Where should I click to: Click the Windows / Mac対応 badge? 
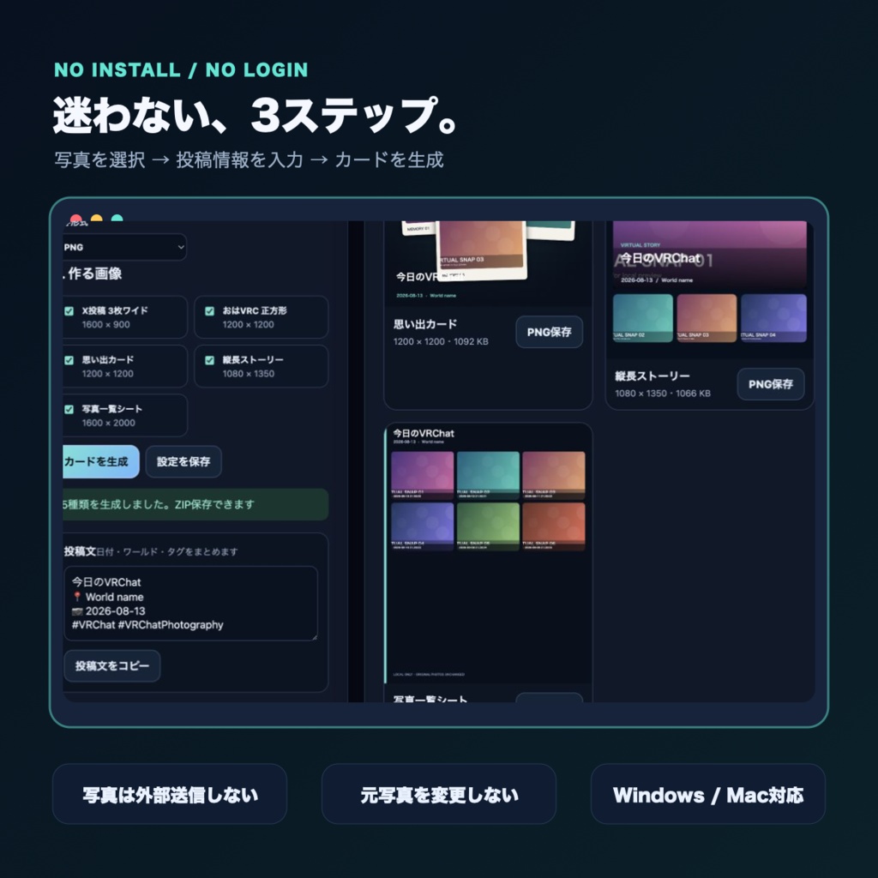click(x=707, y=794)
